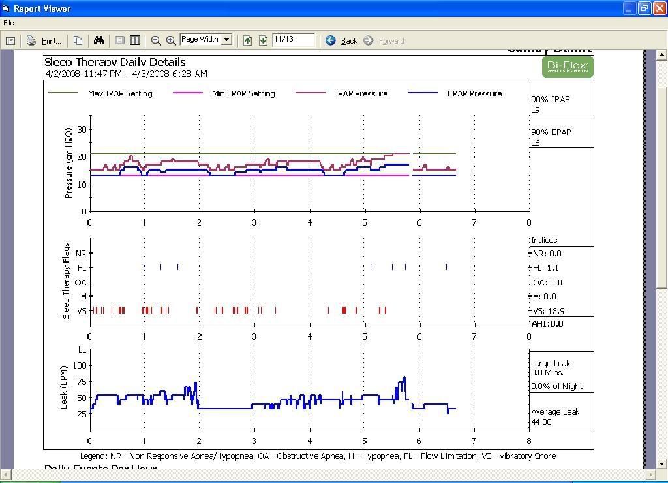Click the OA: 0.0 index value
The height and width of the screenshot is (483, 668).
pyautogui.click(x=547, y=283)
